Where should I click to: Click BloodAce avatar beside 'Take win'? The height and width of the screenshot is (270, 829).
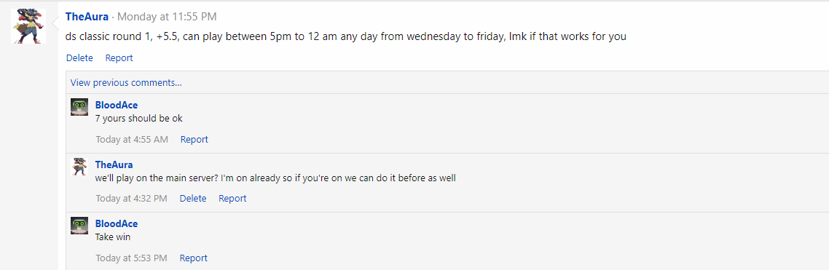(79, 226)
